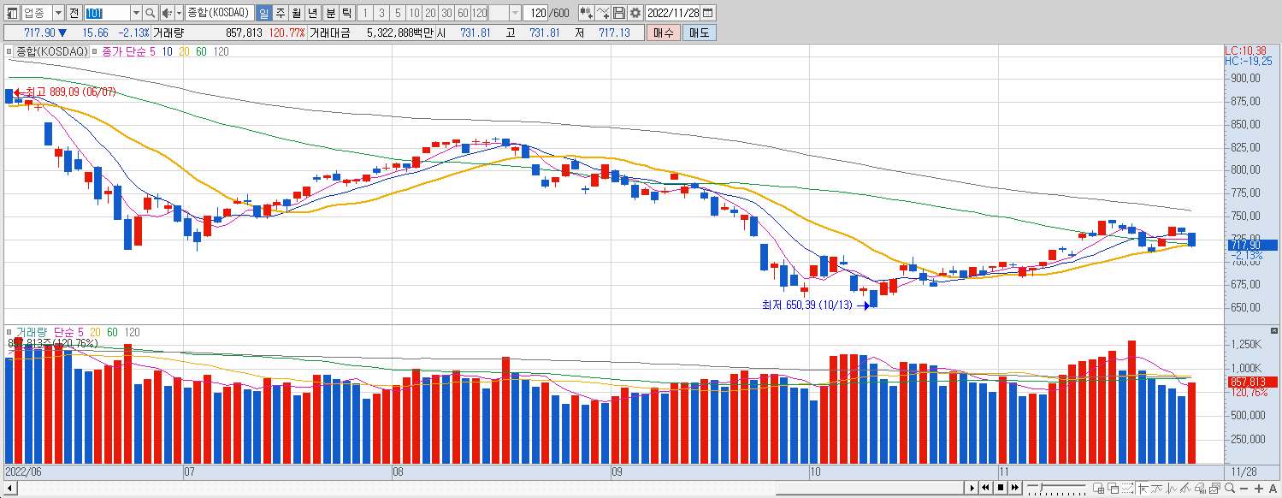This screenshot has width=1282, height=498.
Task: Click the gray 120 moving average label
Action: tap(221, 51)
